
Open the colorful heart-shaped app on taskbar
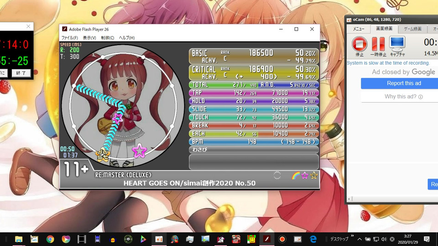click(x=66, y=239)
